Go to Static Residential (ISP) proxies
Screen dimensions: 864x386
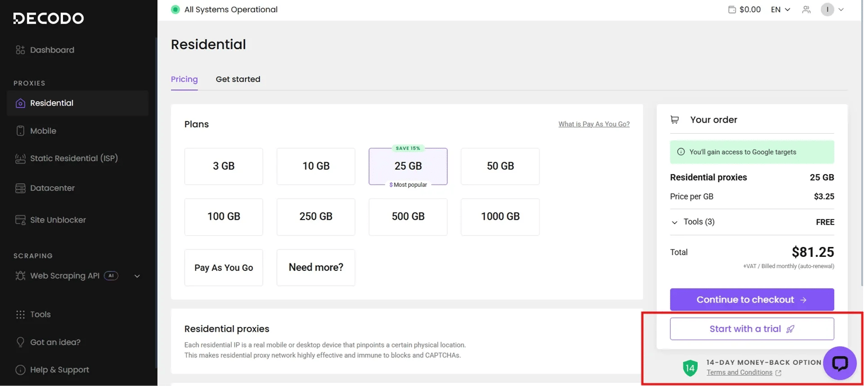click(74, 158)
